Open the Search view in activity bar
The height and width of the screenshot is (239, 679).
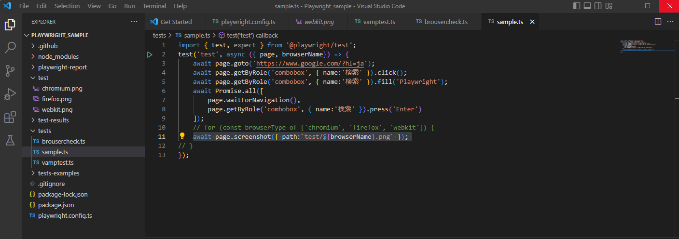(11, 47)
